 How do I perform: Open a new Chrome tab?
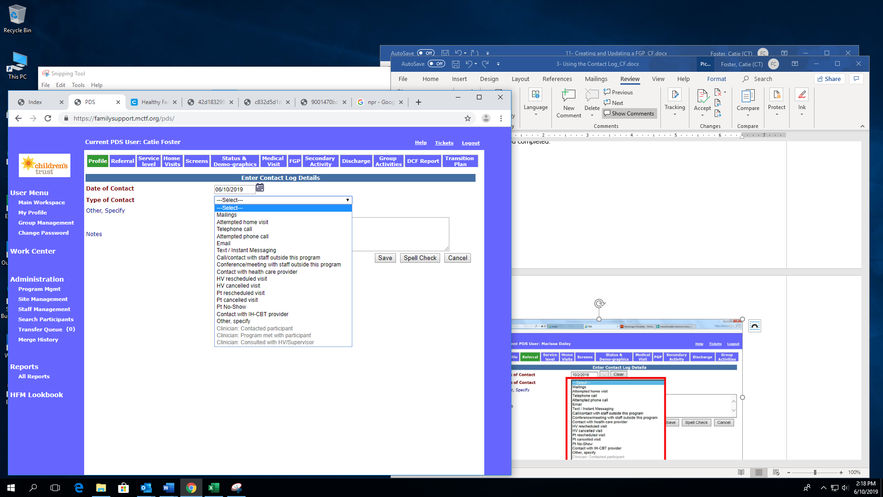[x=419, y=102]
